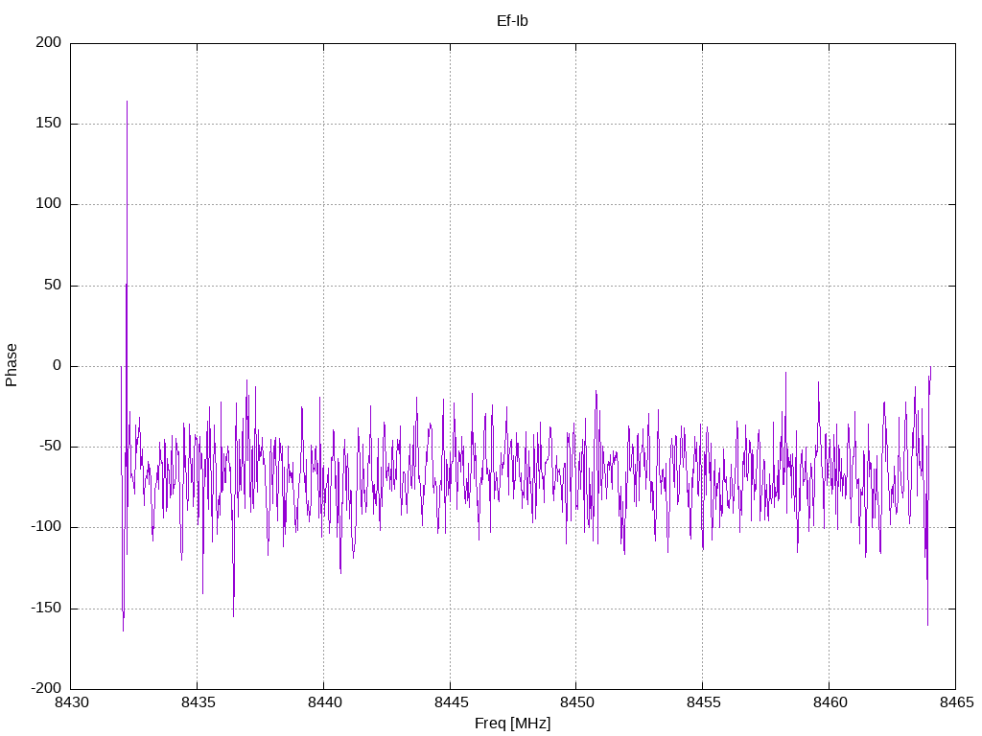Pick the 8445 x-axis tick label
Image resolution: width=982 pixels, height=736 pixels.
click(450, 703)
